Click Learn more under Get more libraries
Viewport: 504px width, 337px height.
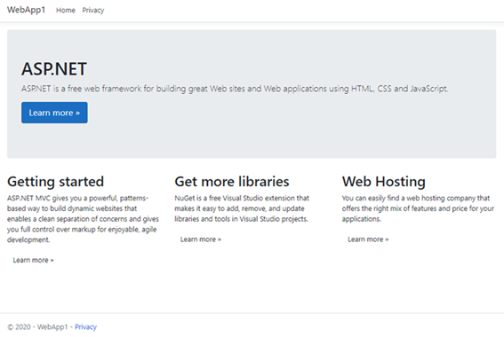[201, 239]
